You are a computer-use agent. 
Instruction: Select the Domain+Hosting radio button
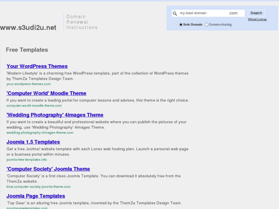coord(206,25)
